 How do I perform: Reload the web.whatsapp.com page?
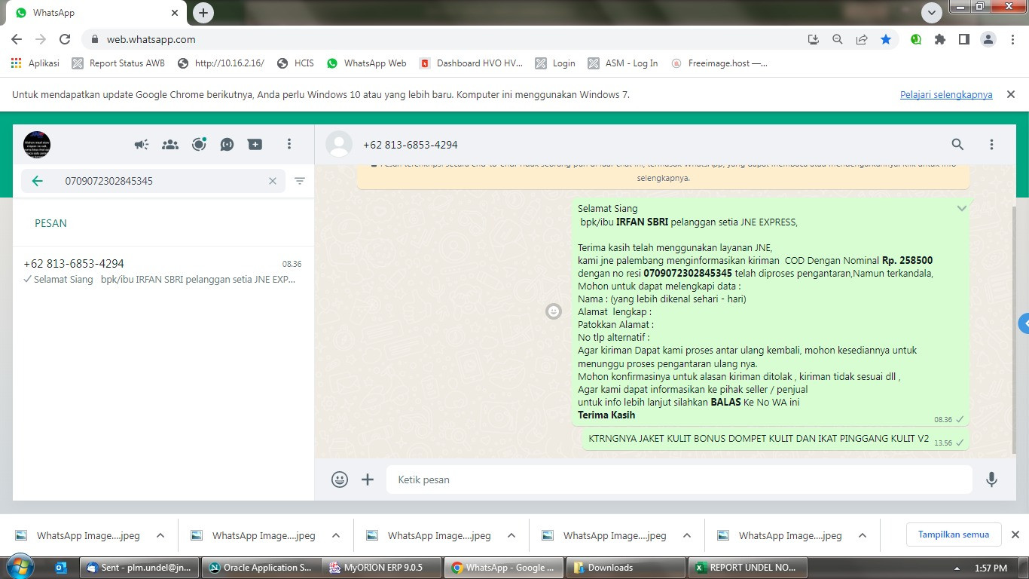65,39
